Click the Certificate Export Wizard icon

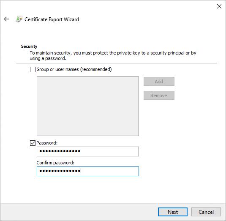(19, 19)
